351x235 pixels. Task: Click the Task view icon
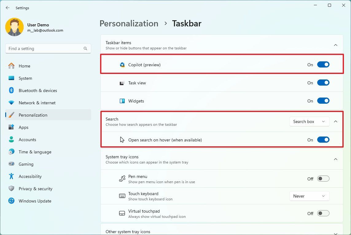(x=122, y=83)
